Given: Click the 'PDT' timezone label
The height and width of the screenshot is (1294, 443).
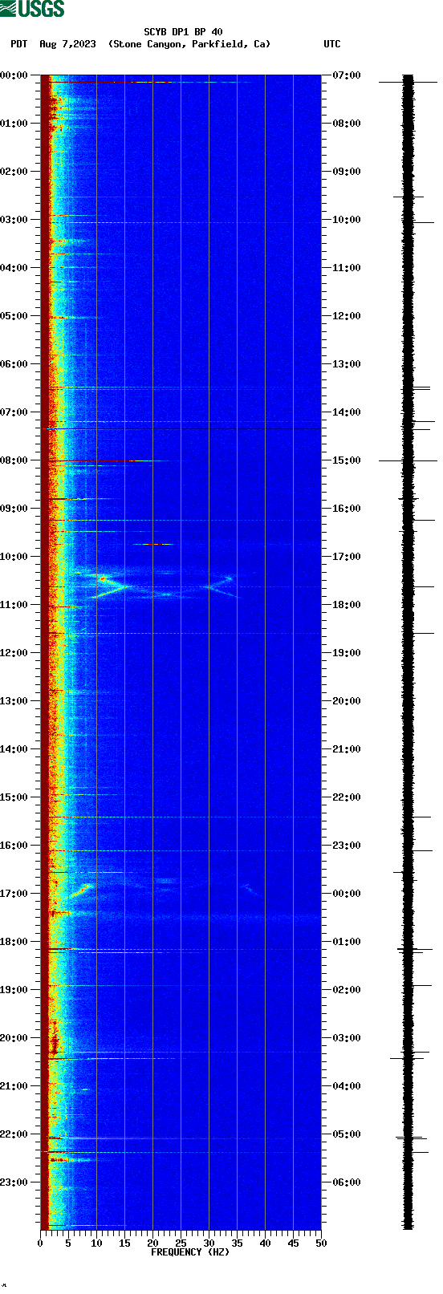Looking at the screenshot, I should (x=18, y=44).
